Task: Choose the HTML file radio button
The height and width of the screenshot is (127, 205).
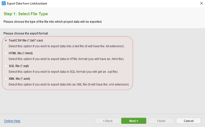Action: pyautogui.click(x=6, y=53)
